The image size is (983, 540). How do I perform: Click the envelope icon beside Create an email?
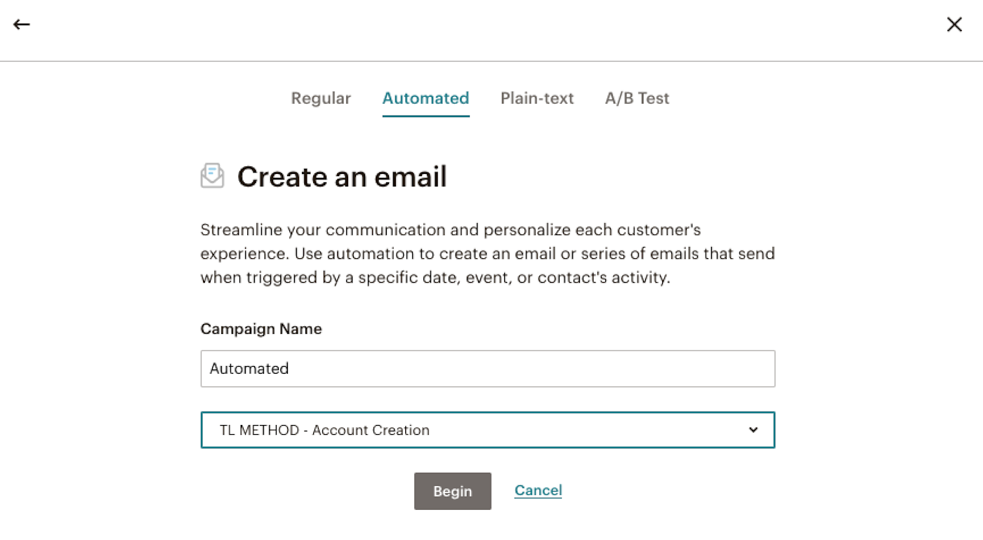pos(212,175)
